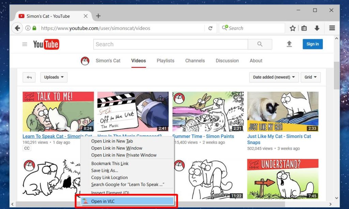
Task: Click the YouTube logo
Action: pyautogui.click(x=46, y=44)
